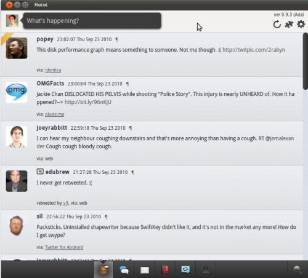Screen dimensions: 308x278
Task: Click tweet text "I never get retweeted. :("
Action: coord(64,183)
